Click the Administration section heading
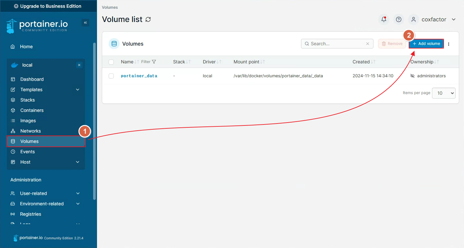Viewport: 464px width, 248px height. [x=26, y=180]
